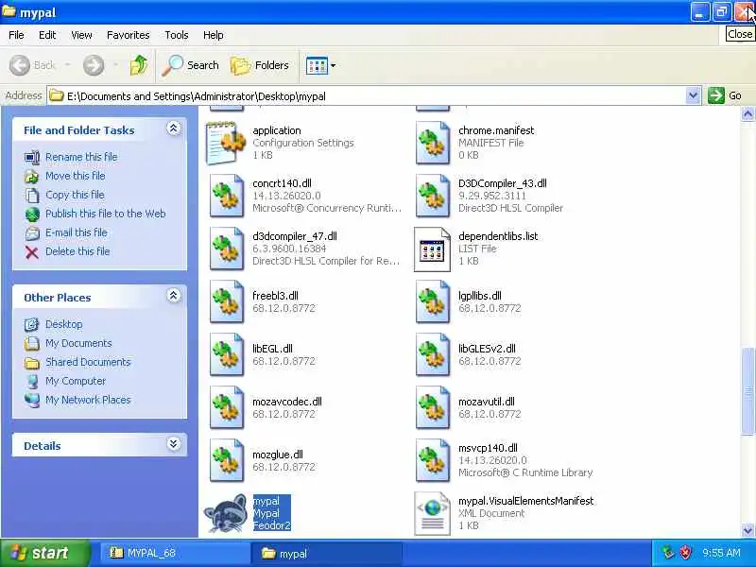The width and height of the screenshot is (756, 567).
Task: Click the Back navigation button
Action: click(x=32, y=65)
